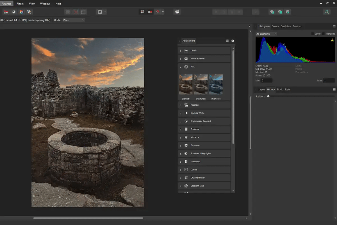Click the Black & White adjustment icon
The height and width of the screenshot is (225, 337).
186,113
